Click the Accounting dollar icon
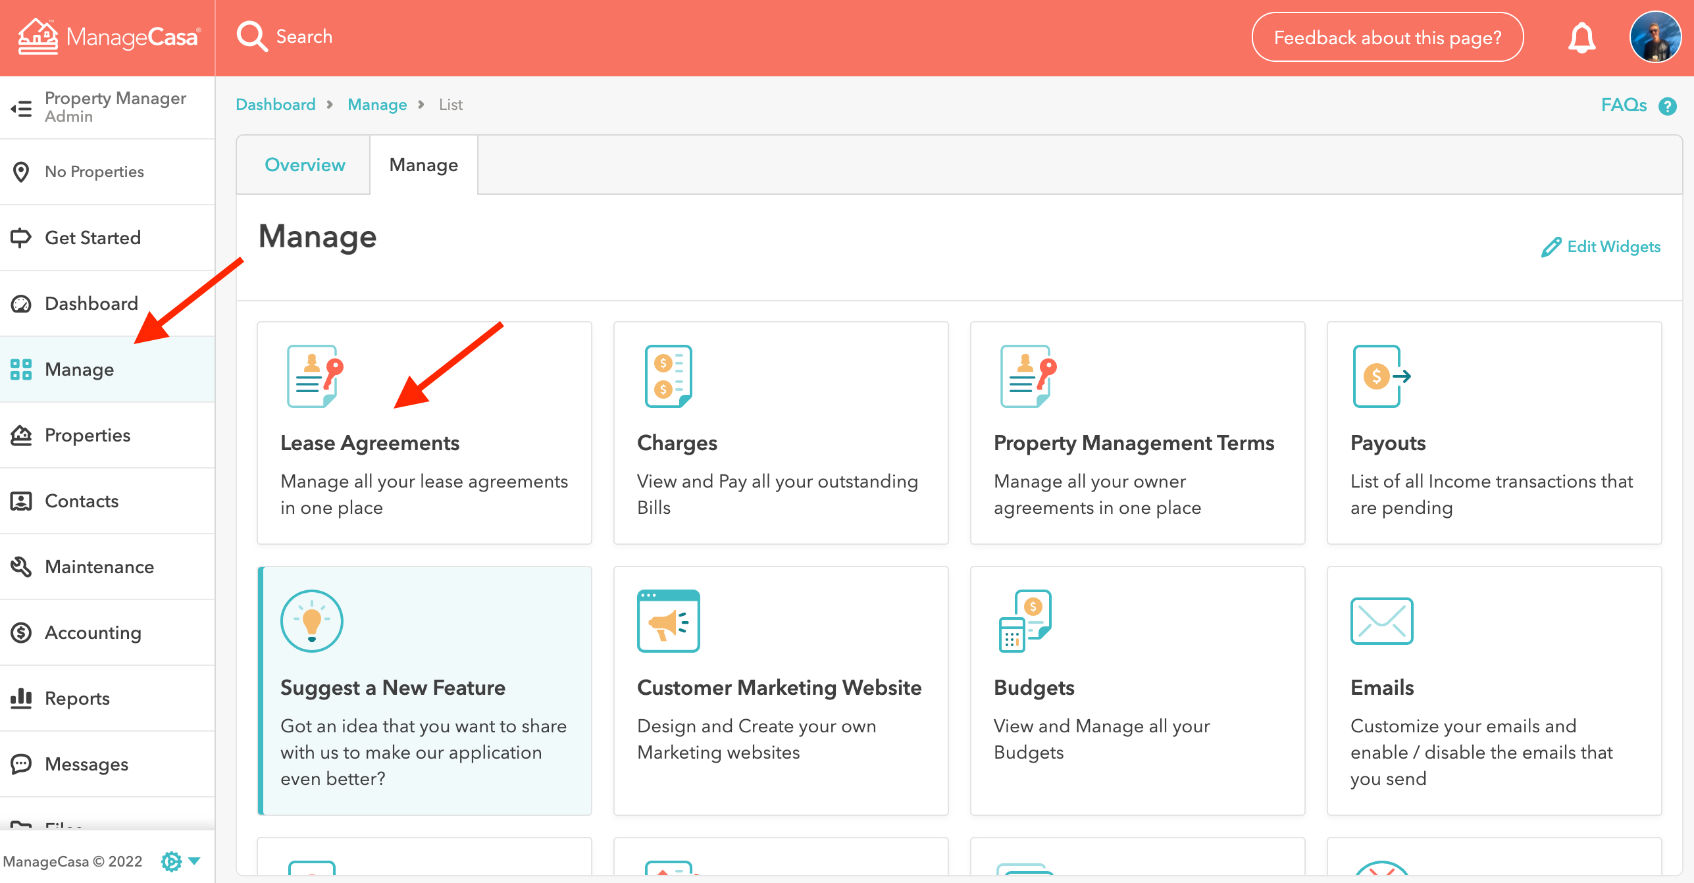Viewport: 1694px width, 883px height. pyautogui.click(x=21, y=632)
